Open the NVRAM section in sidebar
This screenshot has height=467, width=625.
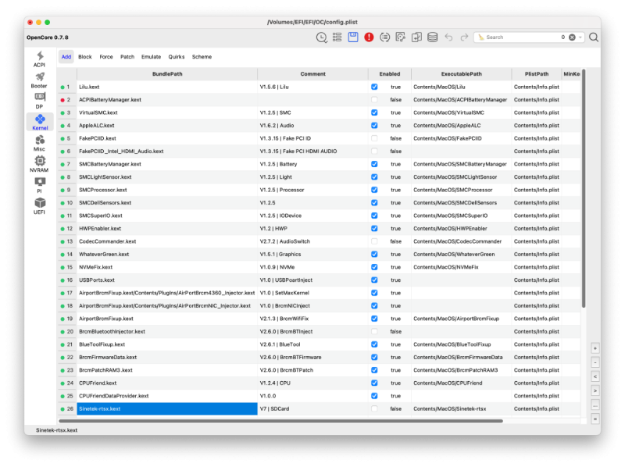[39, 164]
